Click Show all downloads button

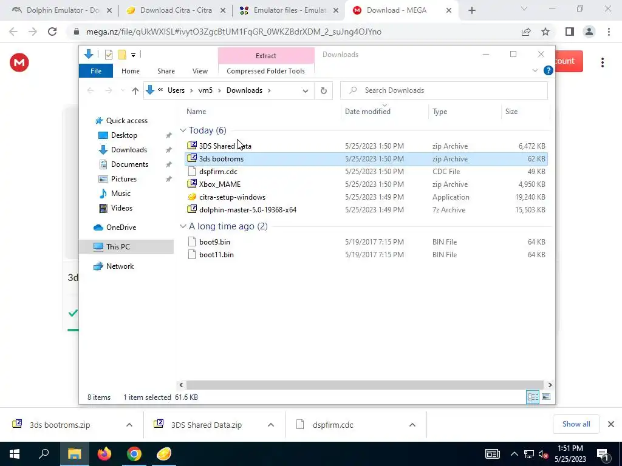click(x=576, y=424)
